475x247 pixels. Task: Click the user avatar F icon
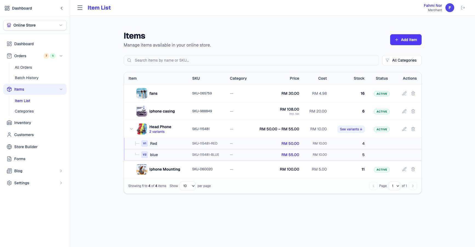(450, 8)
